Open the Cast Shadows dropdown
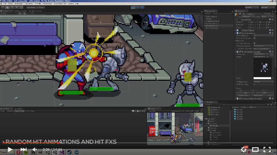277x155 pixels. (263, 36)
